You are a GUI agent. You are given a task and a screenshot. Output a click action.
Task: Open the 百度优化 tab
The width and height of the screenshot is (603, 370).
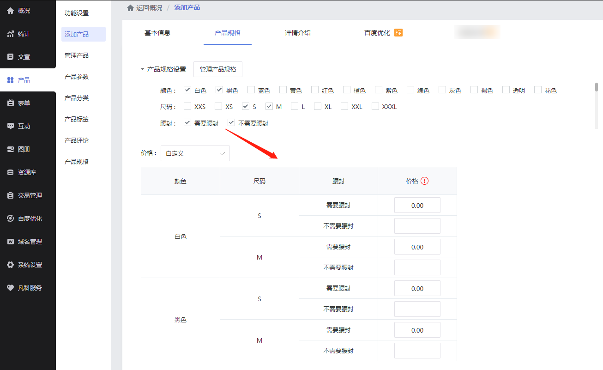[x=377, y=33]
